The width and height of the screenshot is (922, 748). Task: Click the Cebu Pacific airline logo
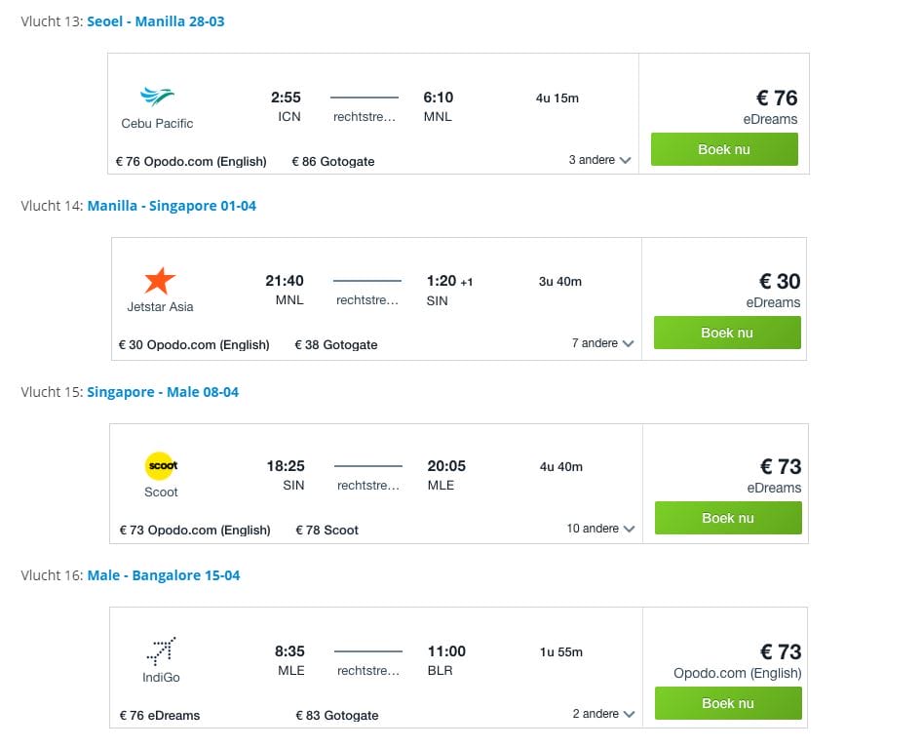click(157, 97)
